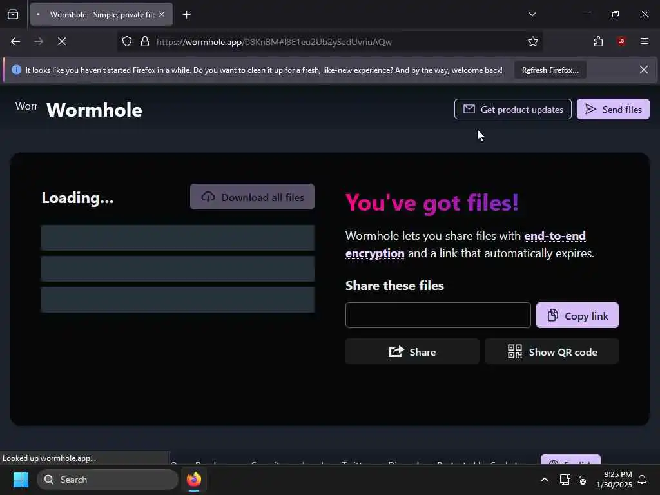660x495 pixels.
Task: Open the Extensions puzzle icon
Action: (x=598, y=41)
